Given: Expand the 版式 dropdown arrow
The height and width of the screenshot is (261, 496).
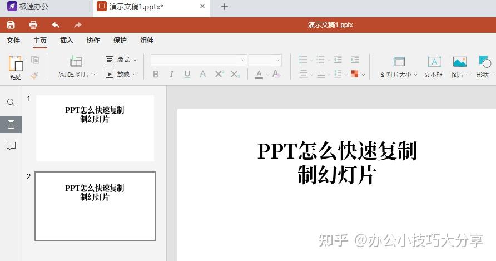Looking at the screenshot, I should point(135,60).
